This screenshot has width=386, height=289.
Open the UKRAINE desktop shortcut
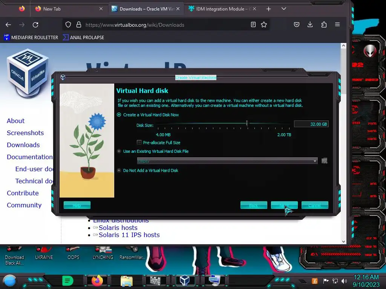coord(44,253)
